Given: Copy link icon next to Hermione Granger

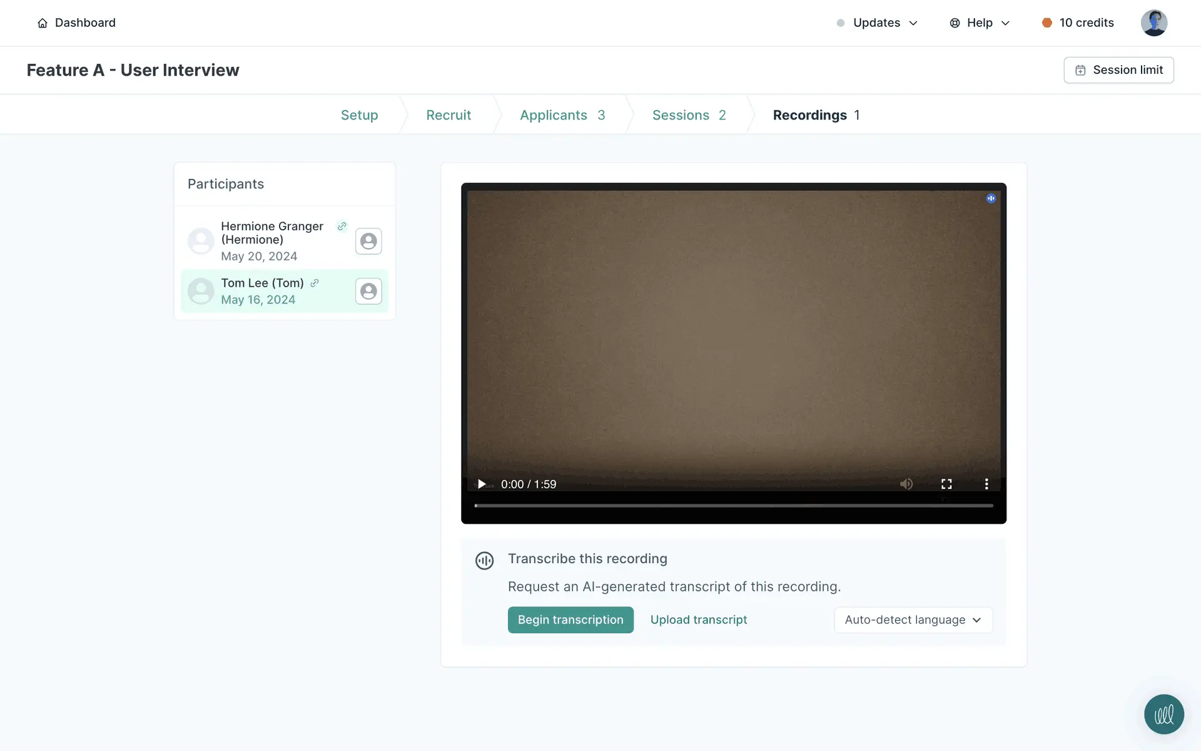Looking at the screenshot, I should click(x=342, y=227).
